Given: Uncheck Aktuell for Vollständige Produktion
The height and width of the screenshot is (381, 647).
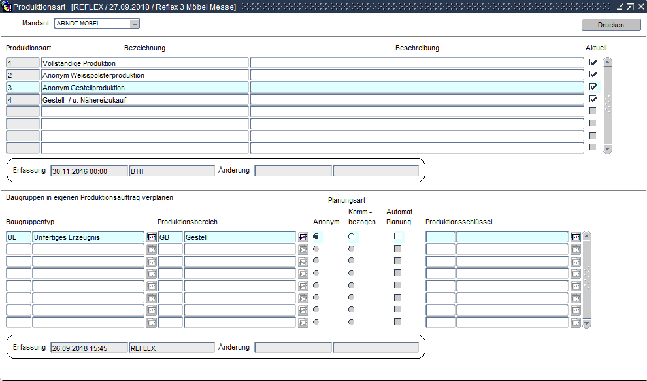Looking at the screenshot, I should coord(593,63).
